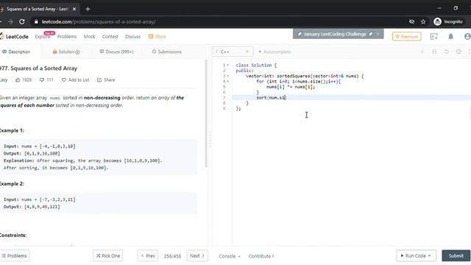471x265 pixels.
Task: Dislike the problem with thumbs down 111
Action: click(46, 80)
